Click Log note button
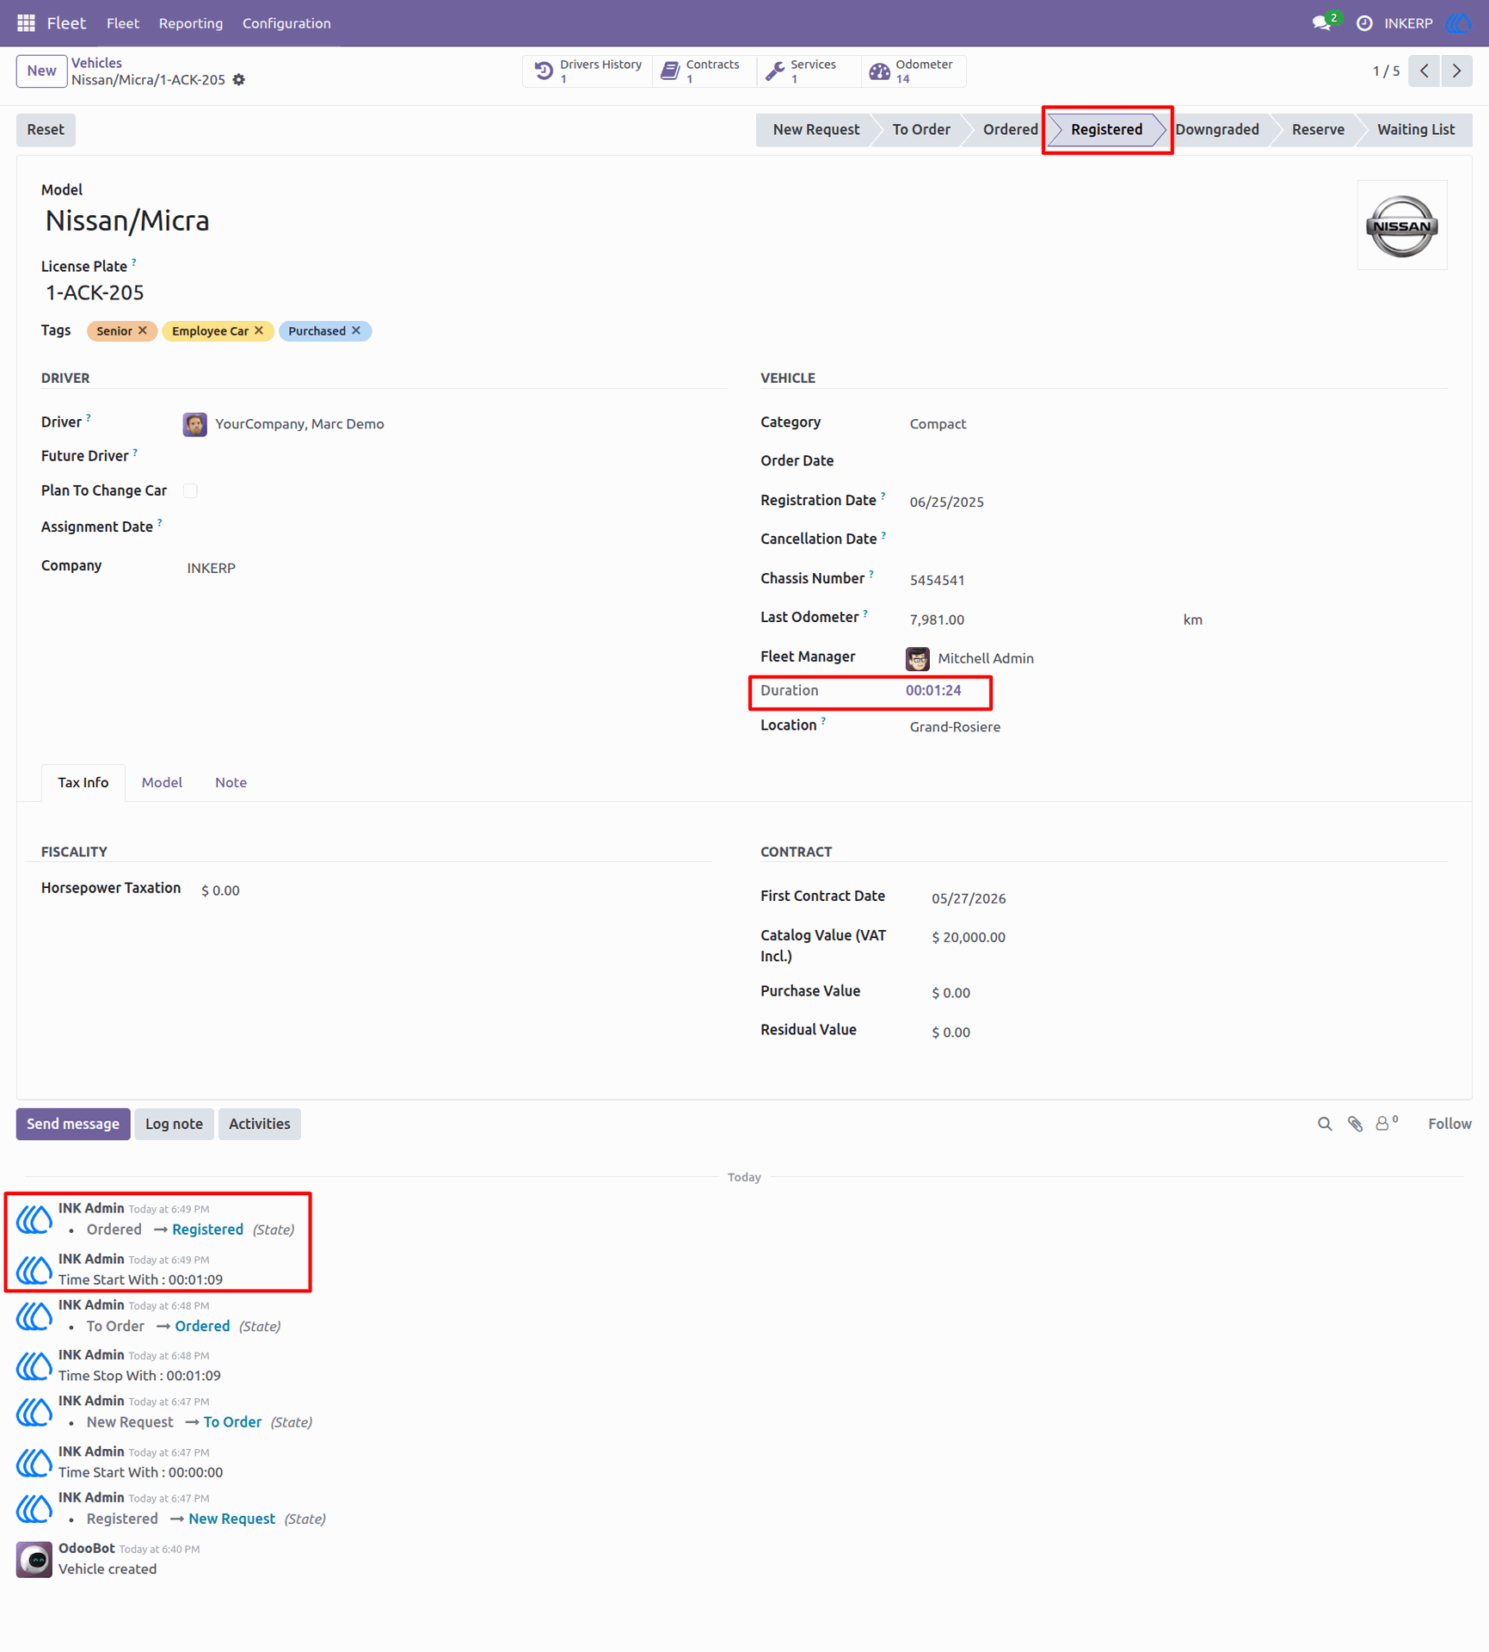This screenshot has height=1652, width=1489. coord(174,1124)
